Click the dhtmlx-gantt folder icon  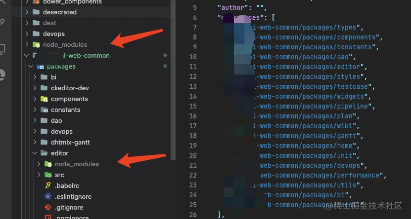click(44, 143)
